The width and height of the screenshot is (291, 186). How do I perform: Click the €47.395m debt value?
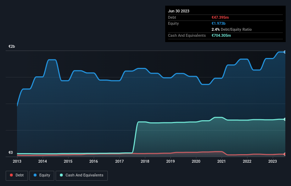pyautogui.click(x=220, y=17)
